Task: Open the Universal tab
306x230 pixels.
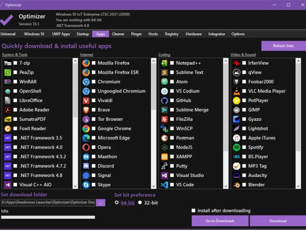Action: click(x=8, y=34)
